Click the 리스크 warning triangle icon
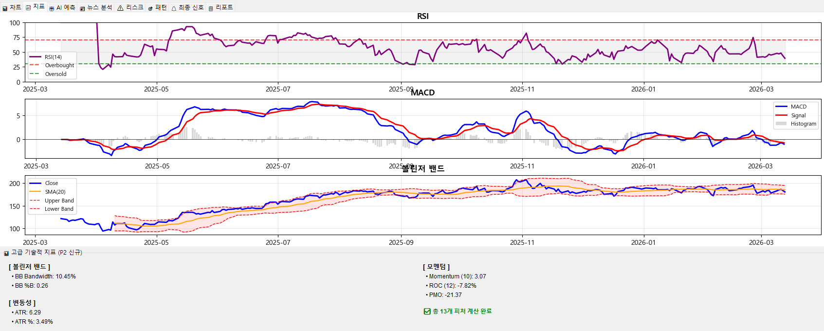This screenshot has width=824, height=331. tap(120, 8)
